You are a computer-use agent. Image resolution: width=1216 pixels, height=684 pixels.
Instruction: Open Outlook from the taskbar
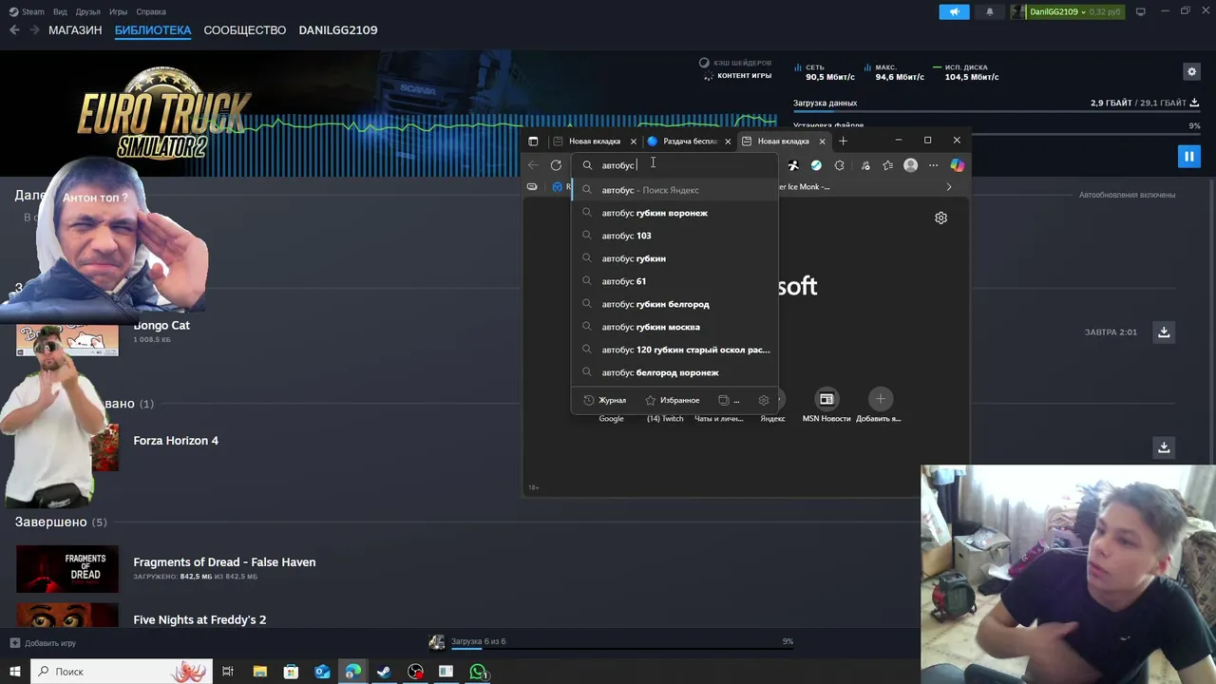pos(322,672)
